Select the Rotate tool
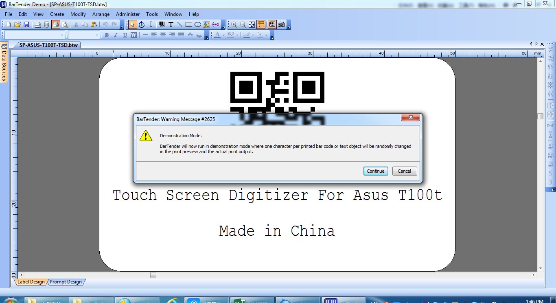The height and width of the screenshot is (303, 556). (142, 25)
